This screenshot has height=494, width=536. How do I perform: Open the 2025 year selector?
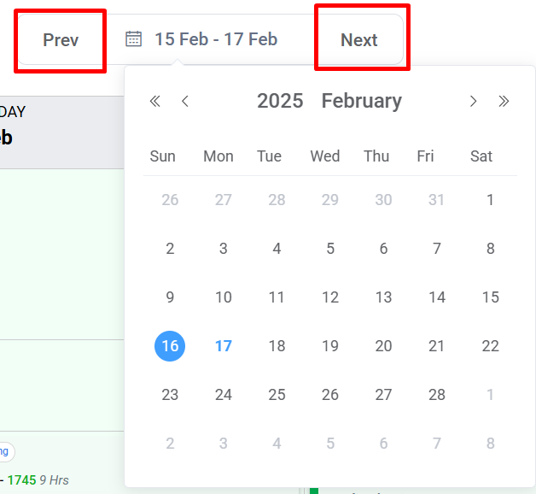(x=280, y=101)
